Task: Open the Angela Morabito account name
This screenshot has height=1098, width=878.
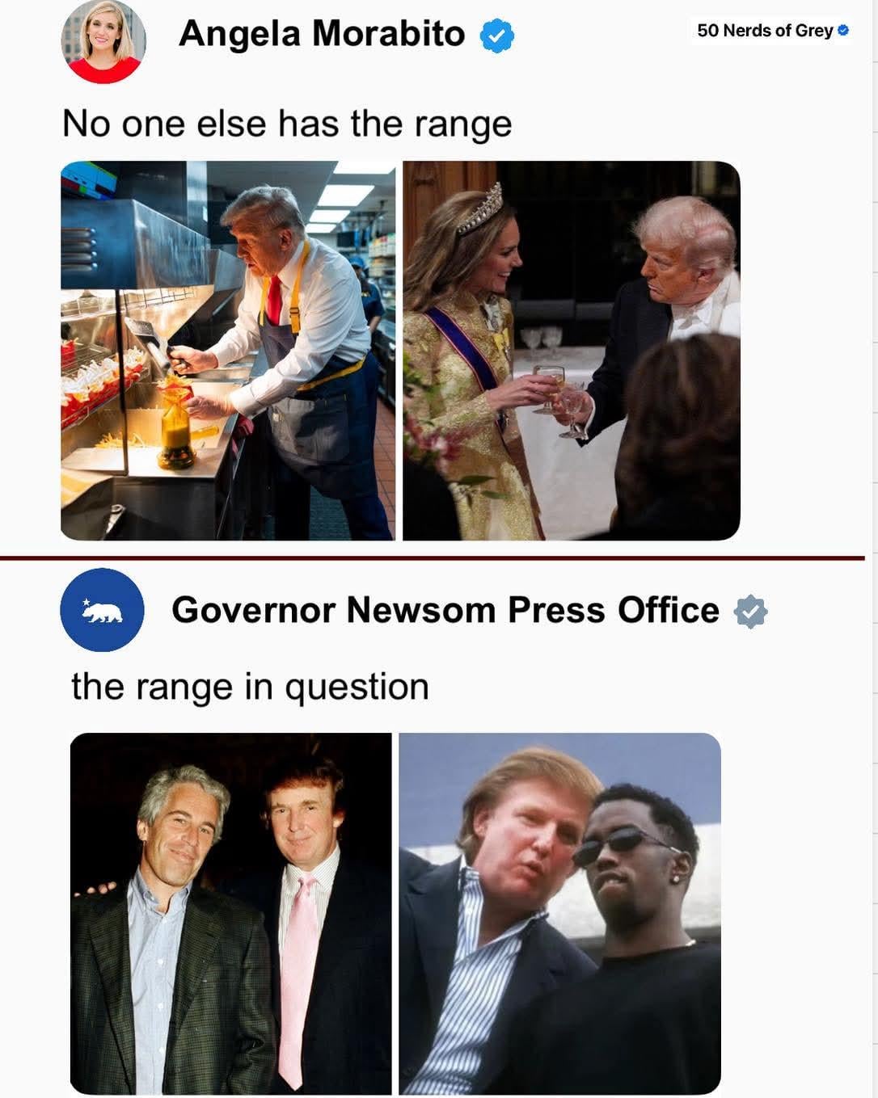Action: click(x=322, y=33)
